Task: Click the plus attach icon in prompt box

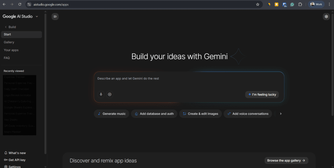Action: [110, 94]
